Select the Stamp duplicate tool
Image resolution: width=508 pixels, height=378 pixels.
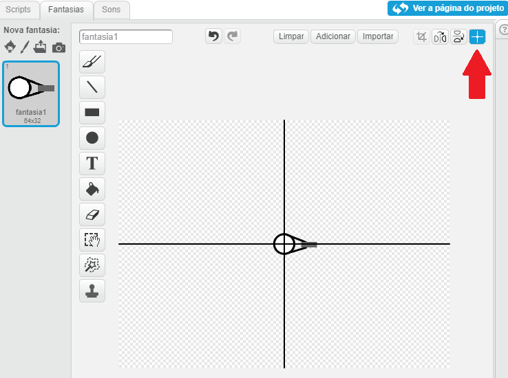pos(92,291)
